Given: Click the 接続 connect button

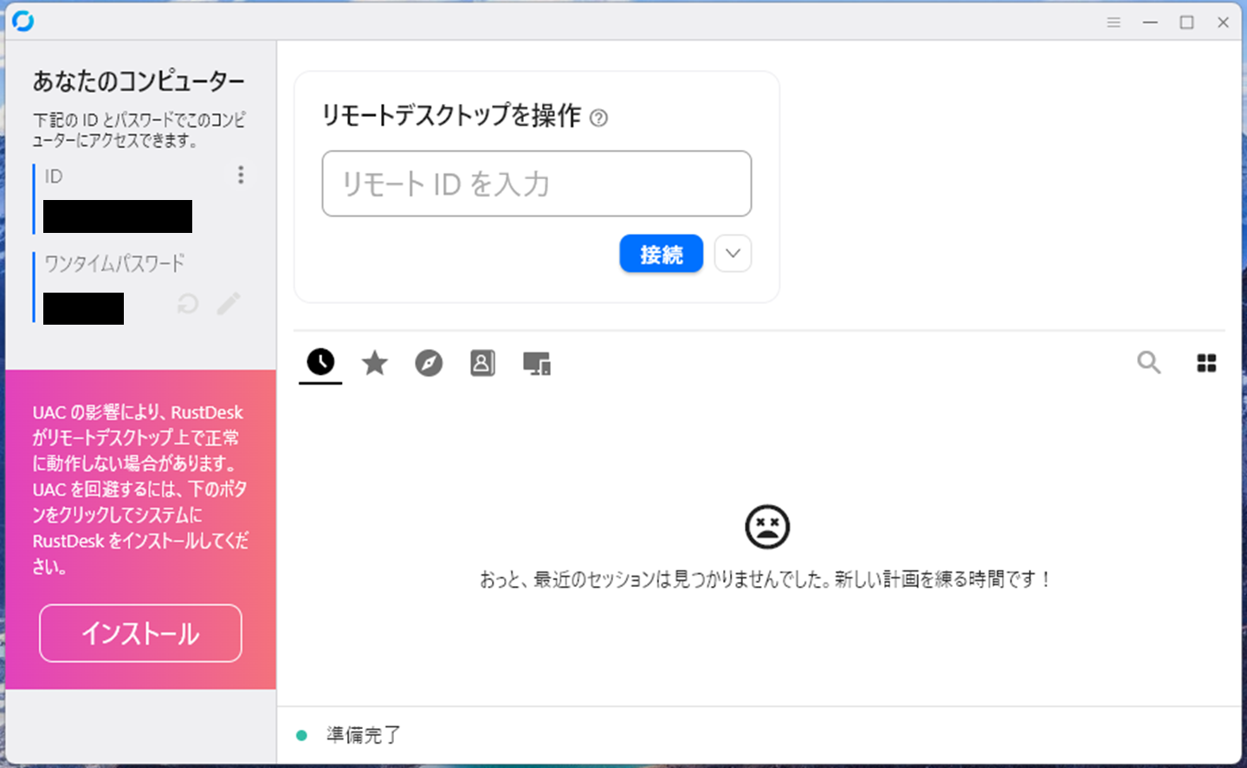Looking at the screenshot, I should click(x=661, y=255).
